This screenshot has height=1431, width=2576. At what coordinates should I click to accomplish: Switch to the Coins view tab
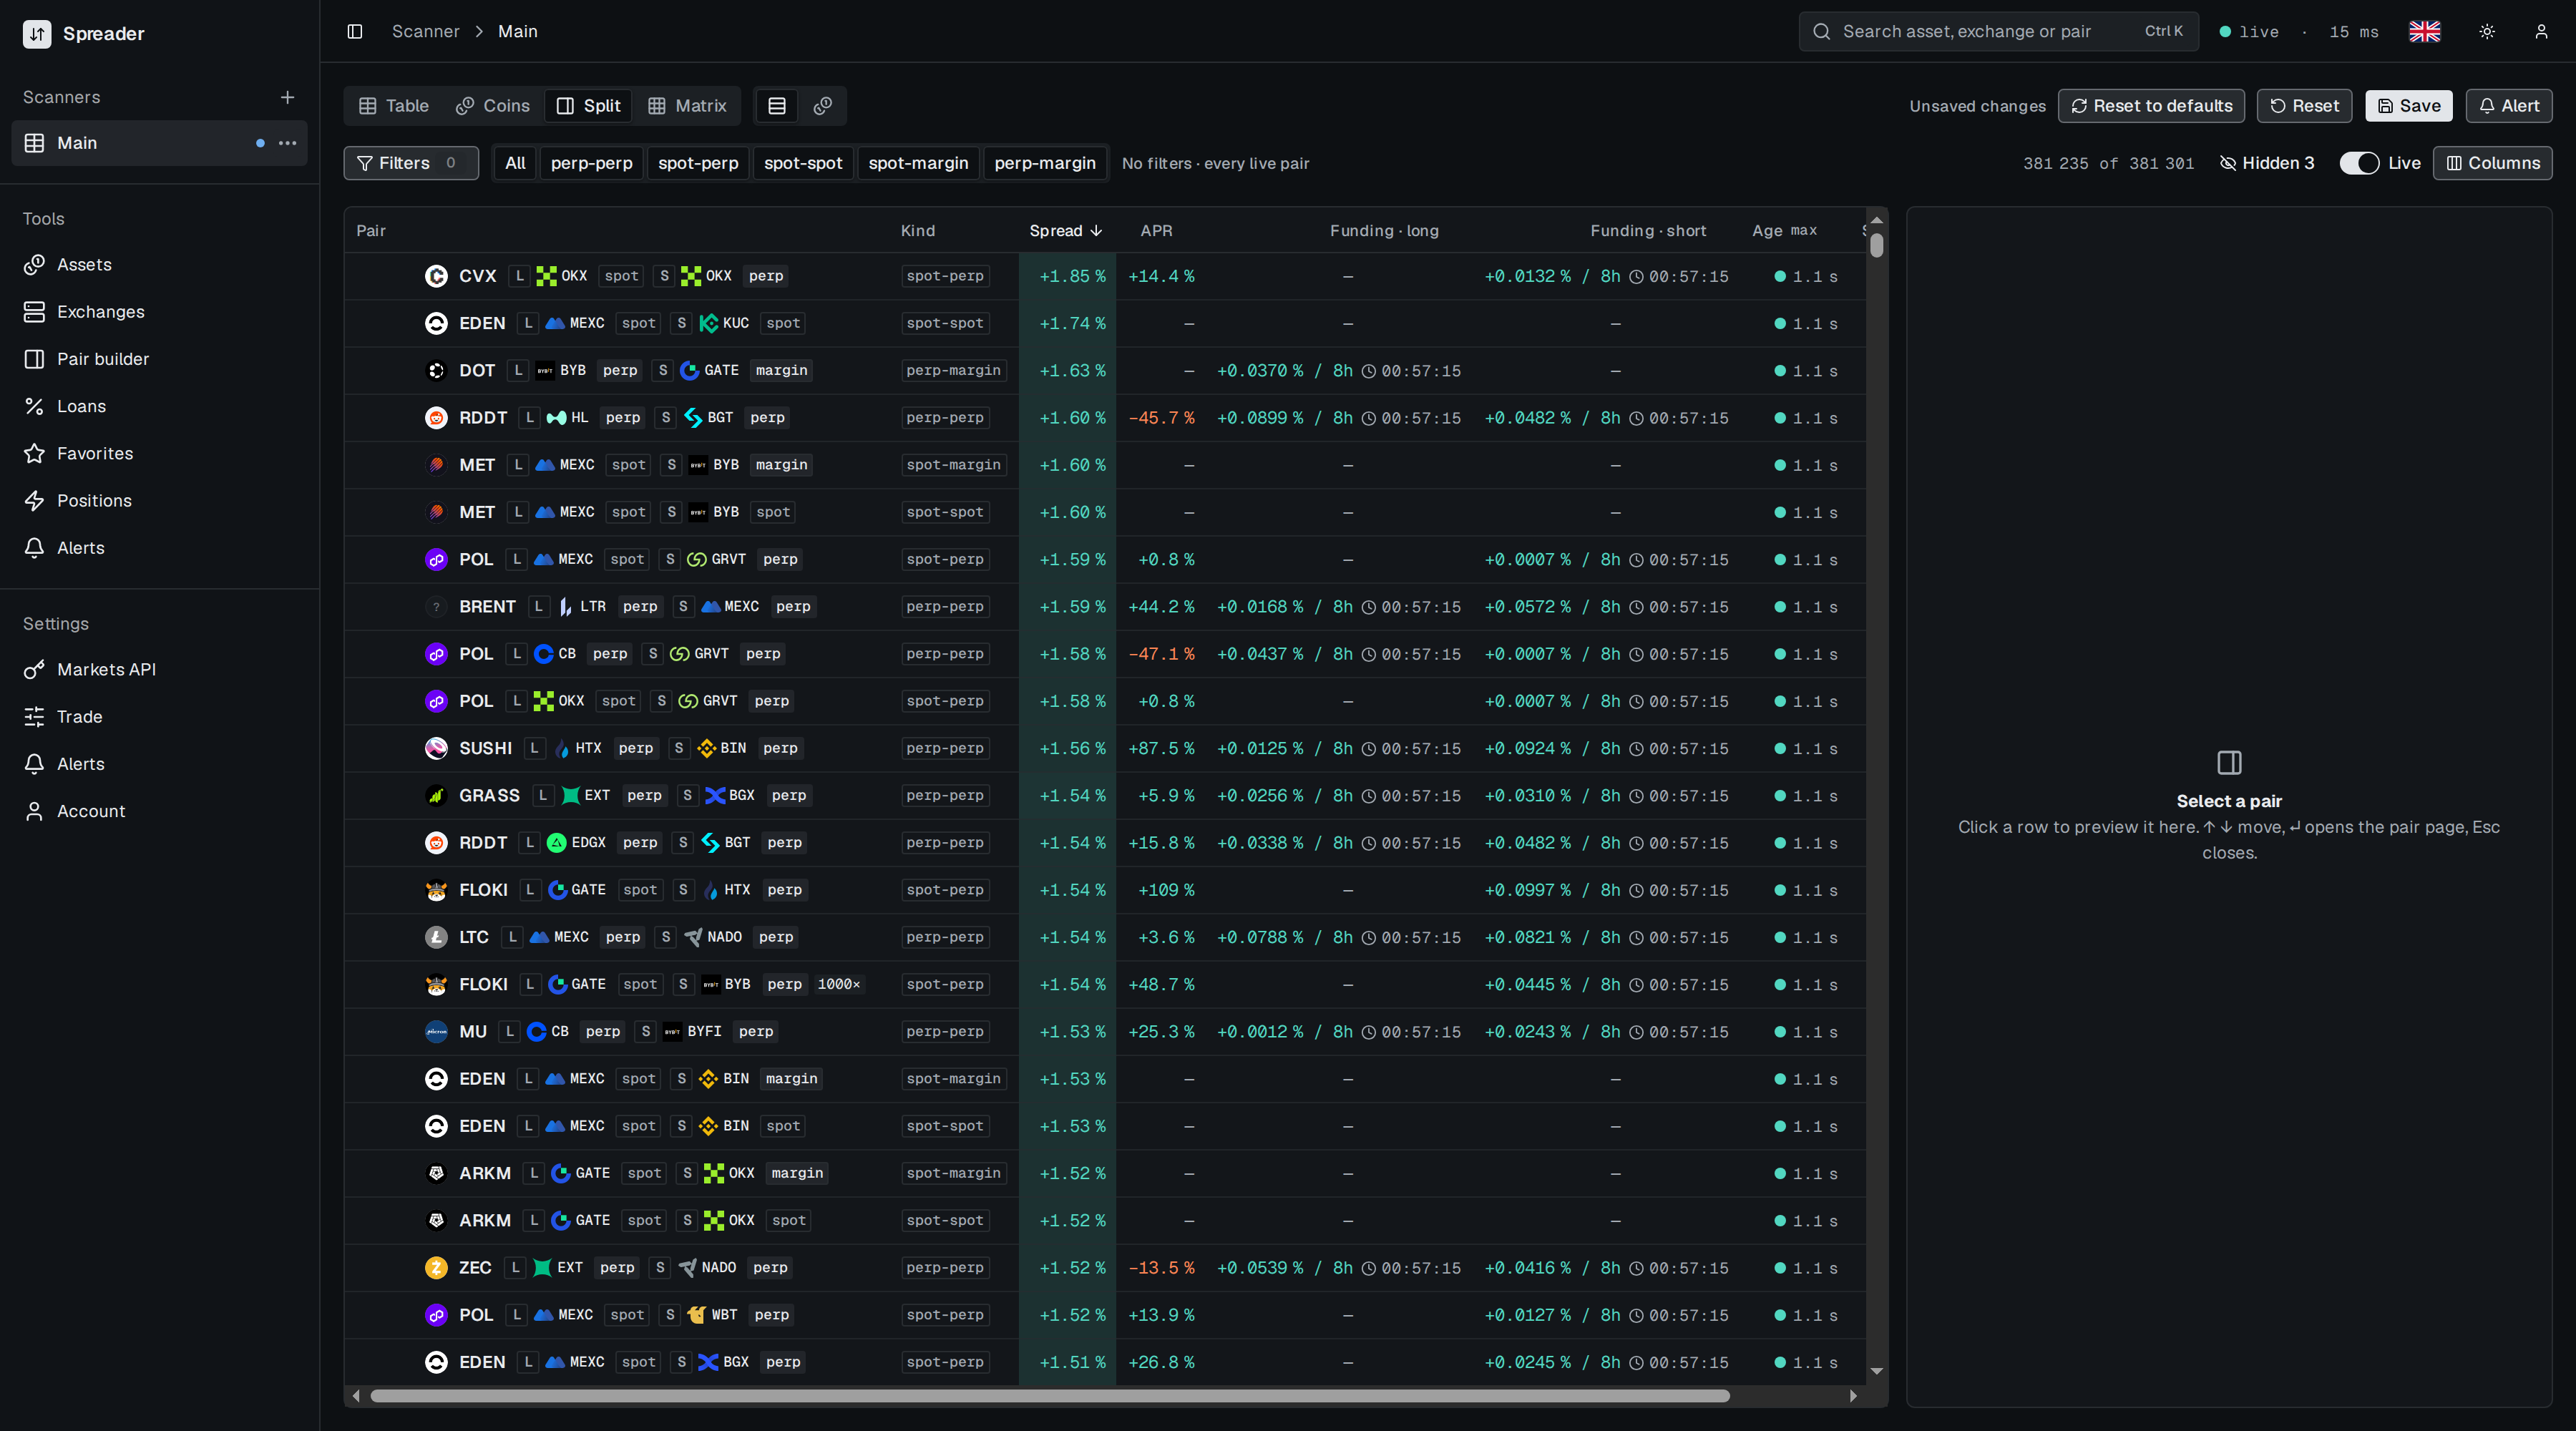pyautogui.click(x=492, y=106)
